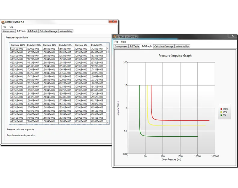
Task: Open Help menu in the table window
Action: 11,27
